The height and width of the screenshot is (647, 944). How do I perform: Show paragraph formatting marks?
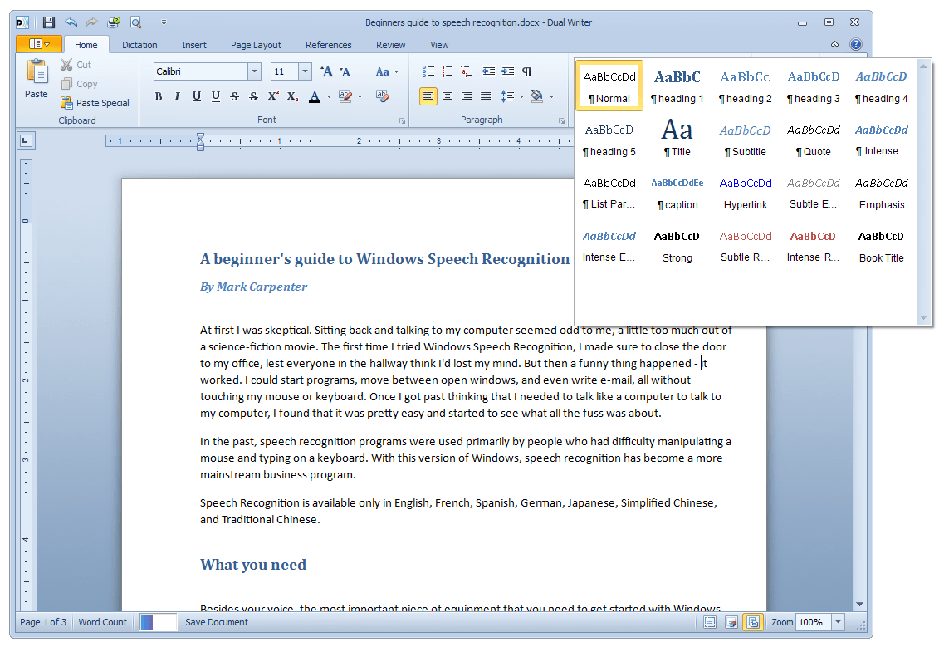[x=526, y=71]
